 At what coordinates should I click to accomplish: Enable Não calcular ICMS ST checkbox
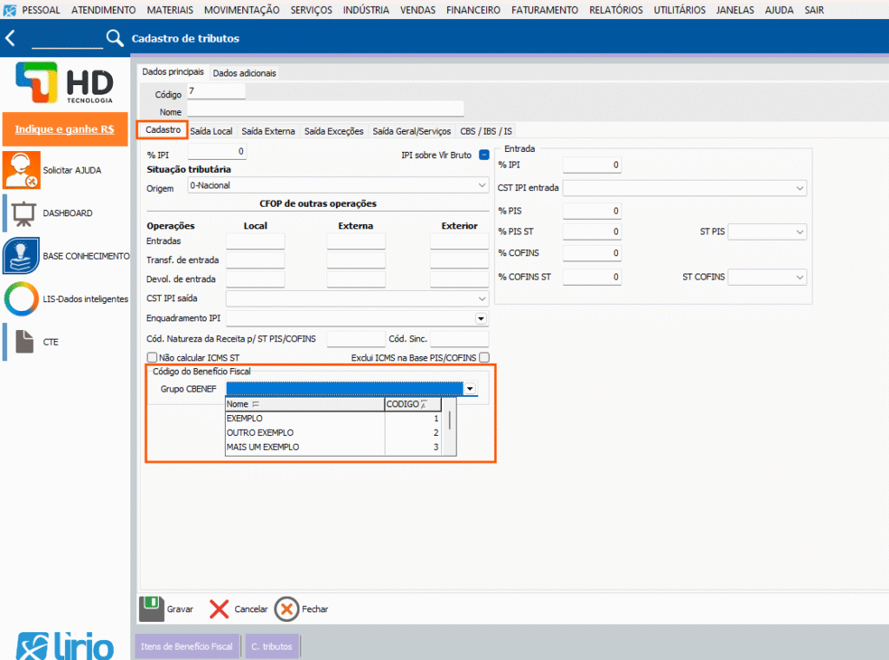click(153, 357)
